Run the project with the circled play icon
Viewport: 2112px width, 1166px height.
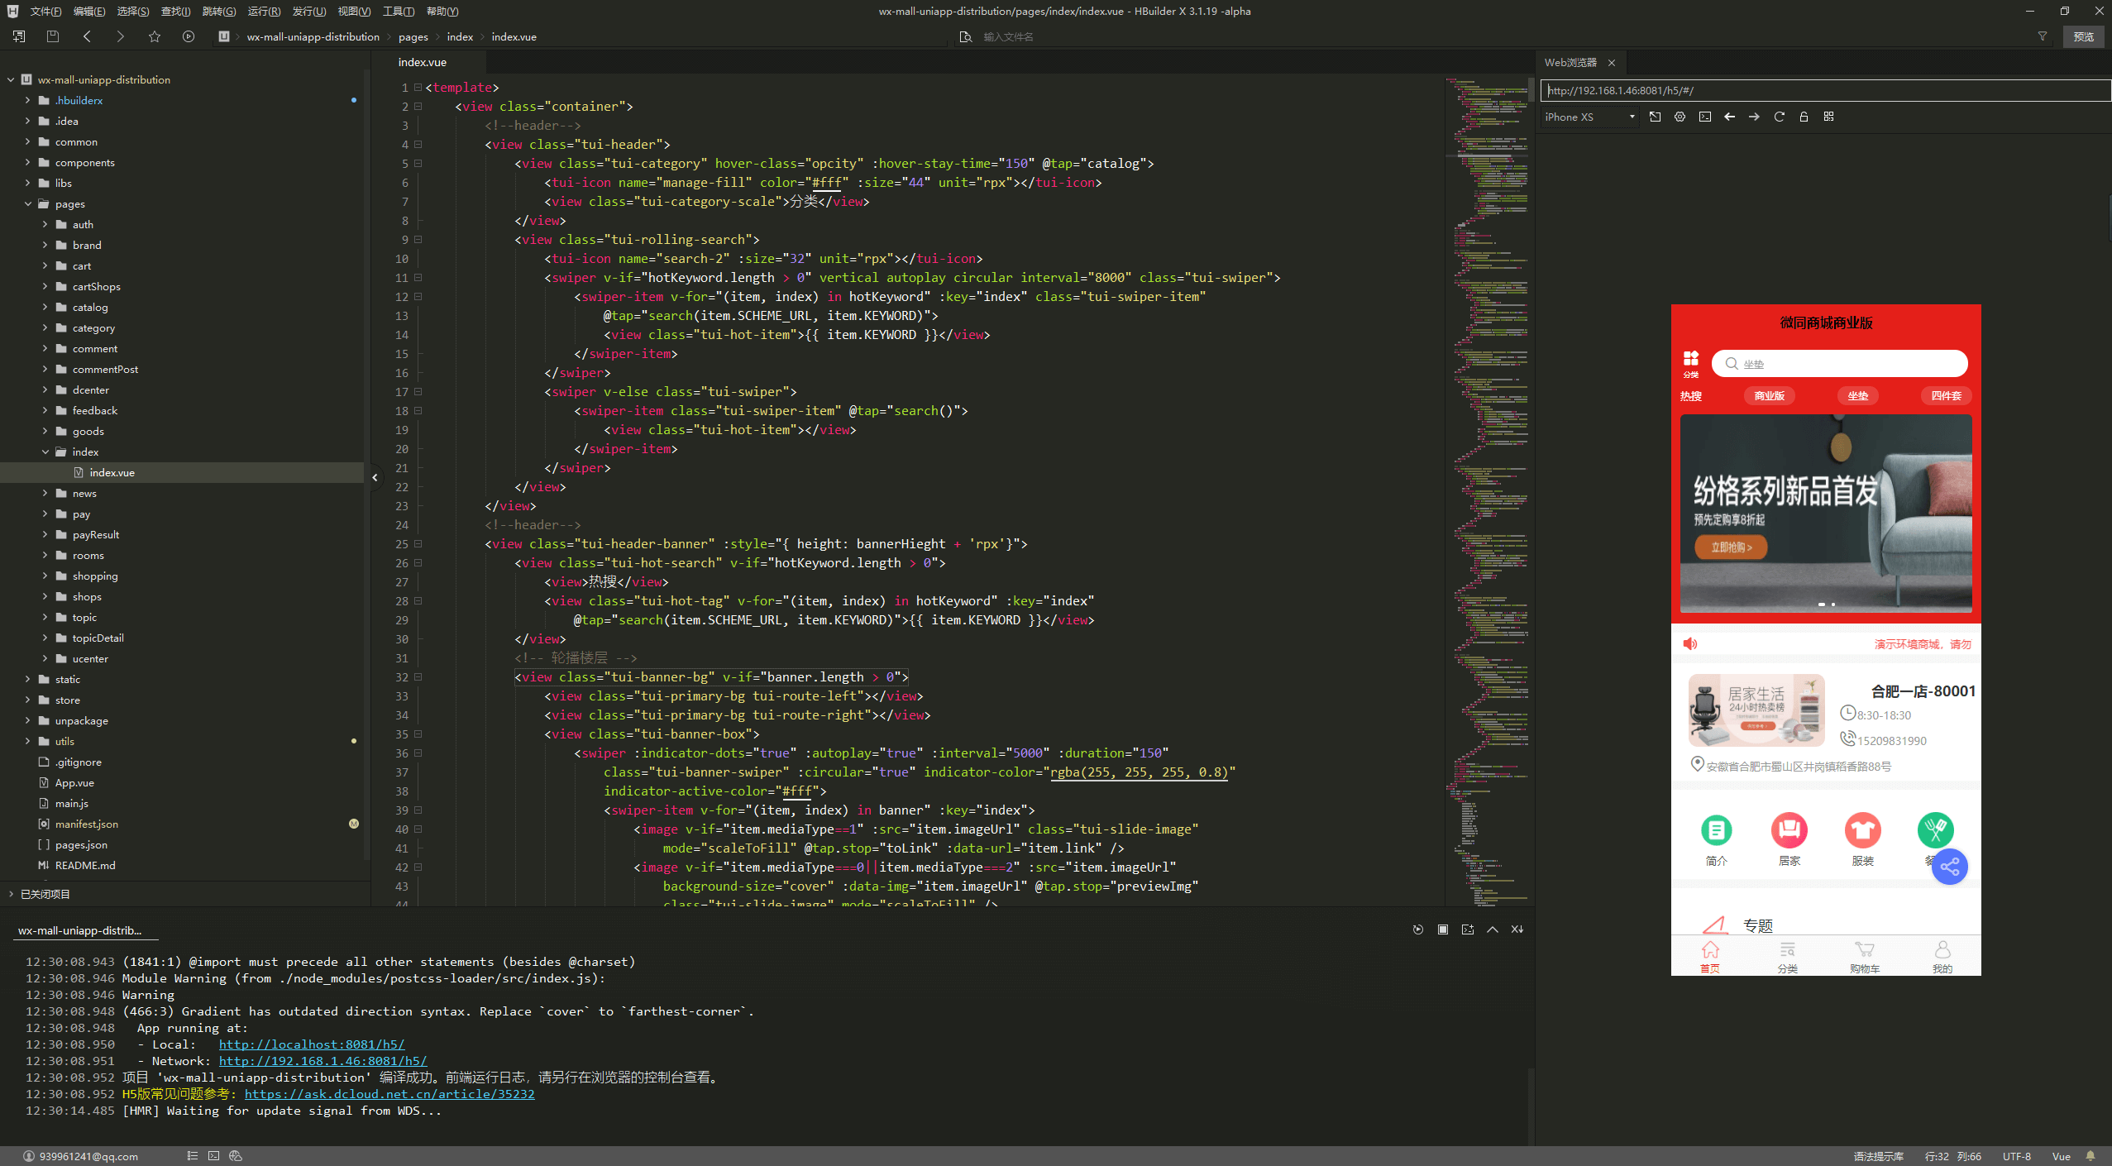(x=189, y=36)
